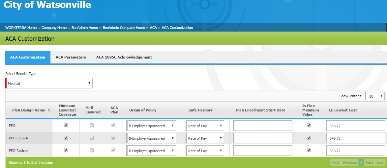Navigate to BenAdmin Company Home breadcrumb
The height and width of the screenshot is (168, 387).
pos(124,28)
